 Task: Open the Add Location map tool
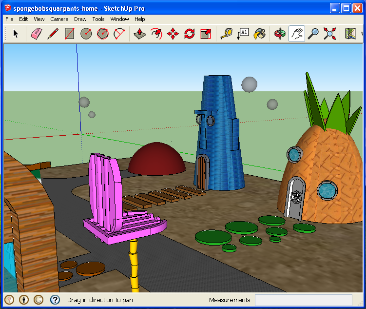(350, 34)
